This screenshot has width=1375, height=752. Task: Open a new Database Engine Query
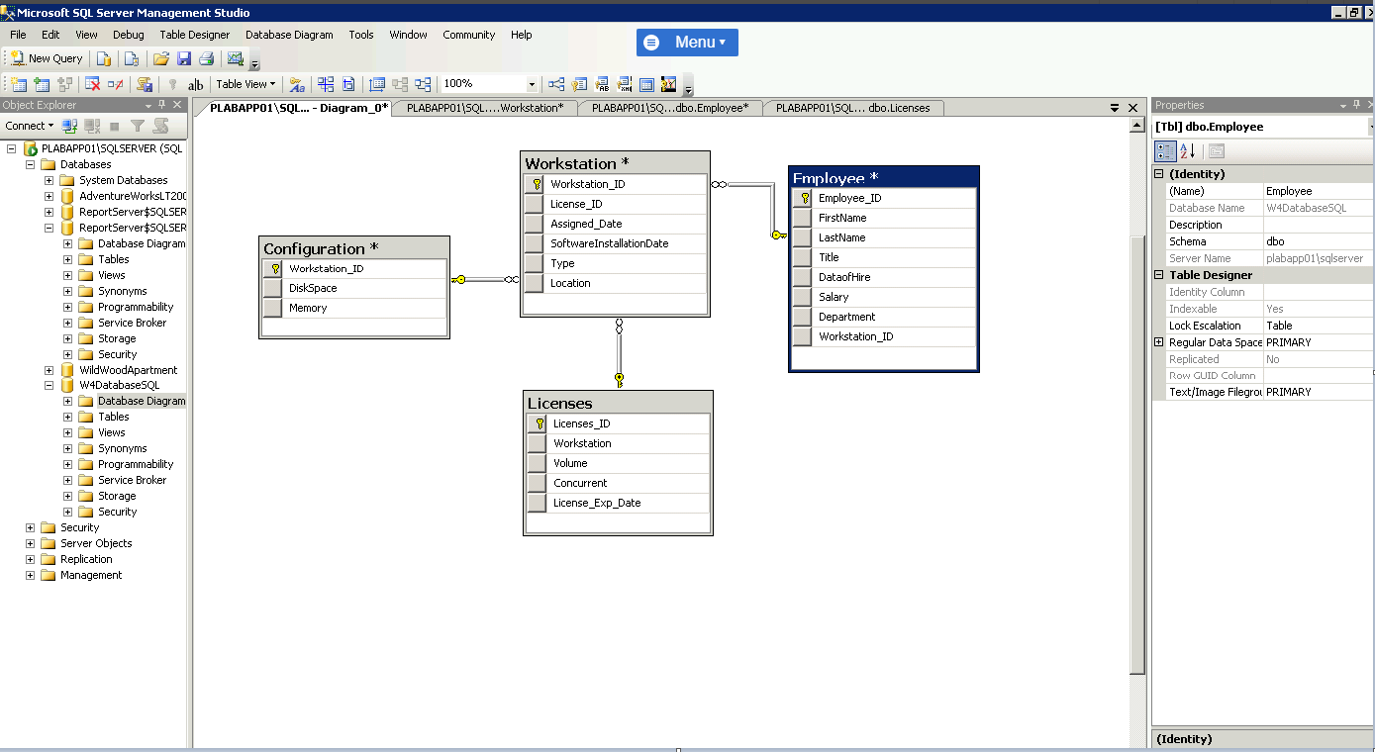click(103, 58)
